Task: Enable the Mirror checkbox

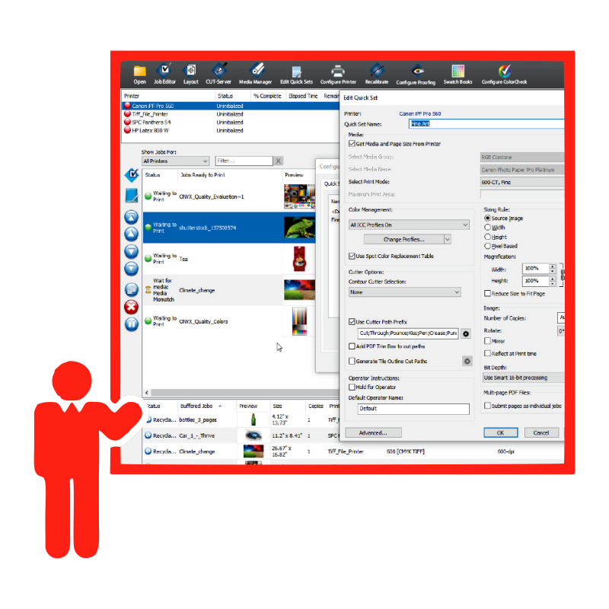Action: tap(487, 340)
